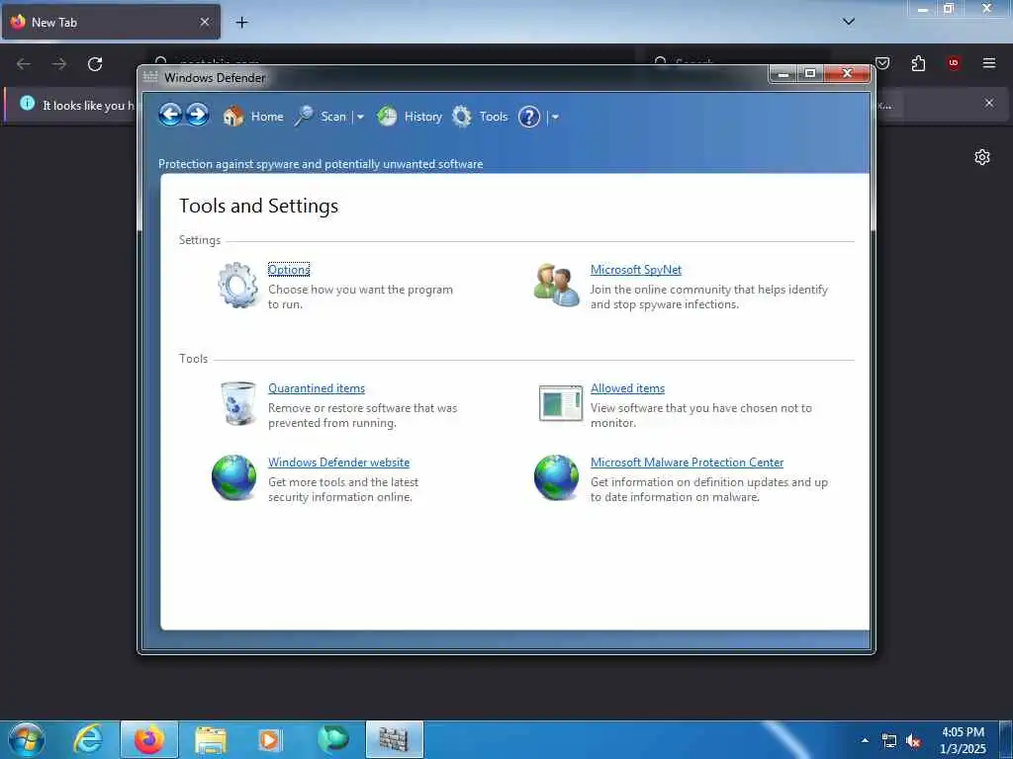Image resolution: width=1013 pixels, height=759 pixels.
Task: Click the network tray icon
Action: pyautogui.click(x=889, y=741)
